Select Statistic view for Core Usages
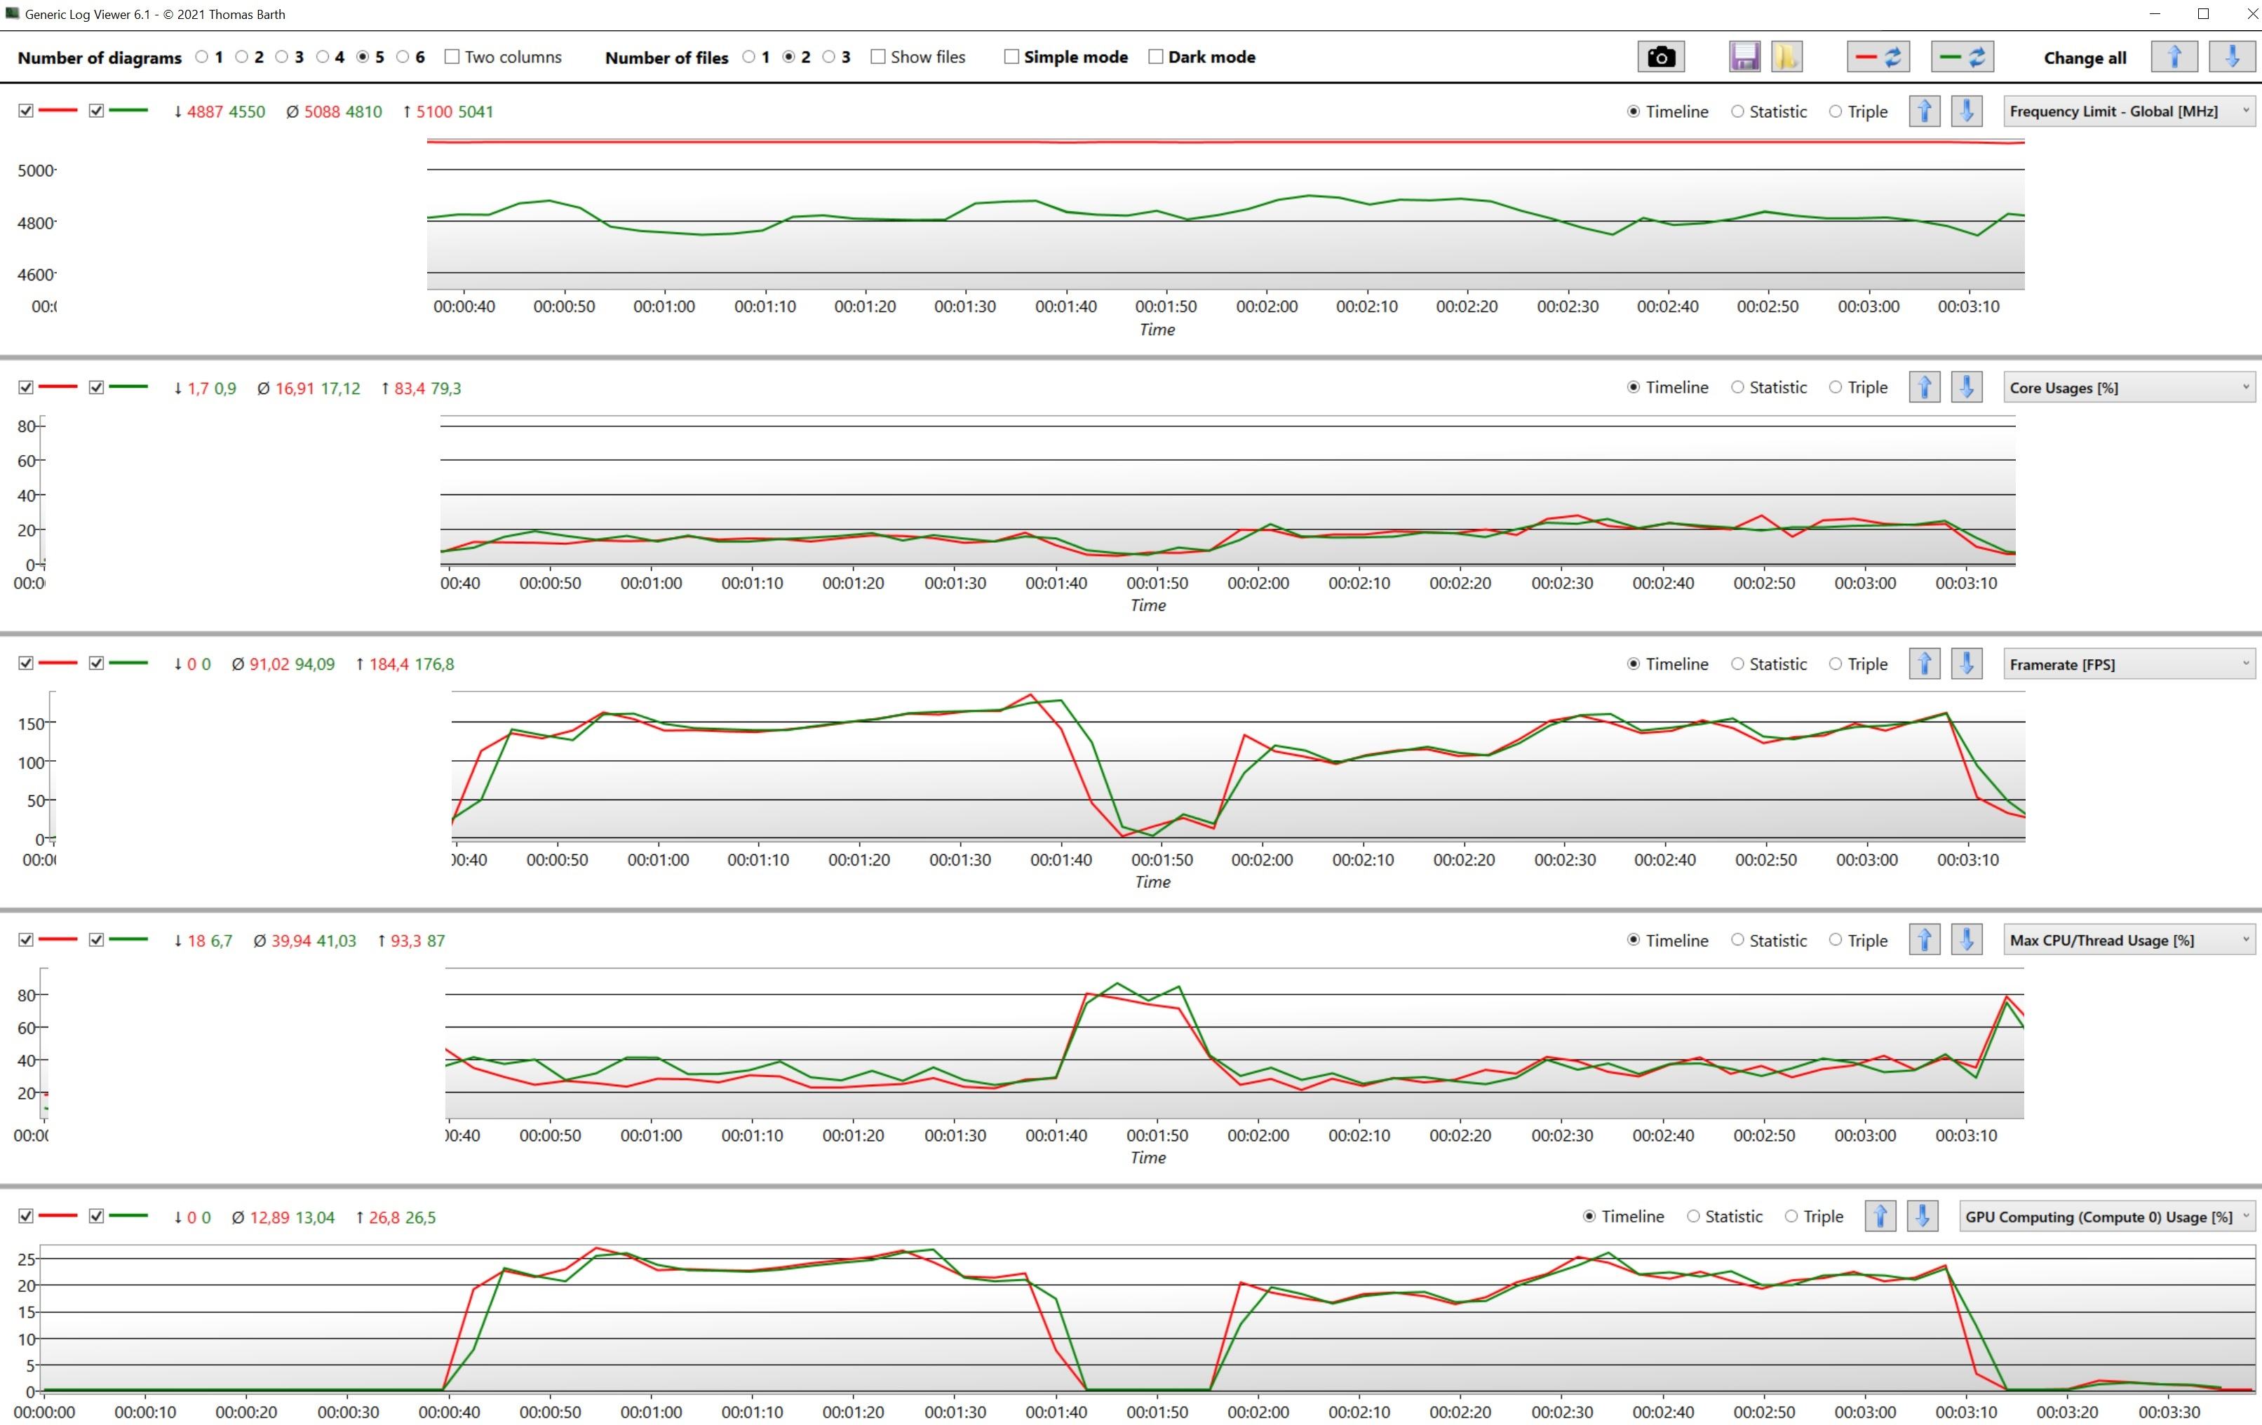This screenshot has height=1425, width=2262. 1738,387
